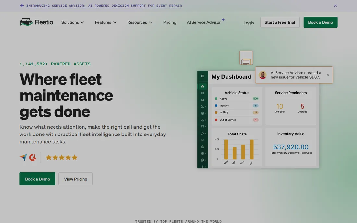
Task: Select the Active vehicle status row
Action: 237,99
